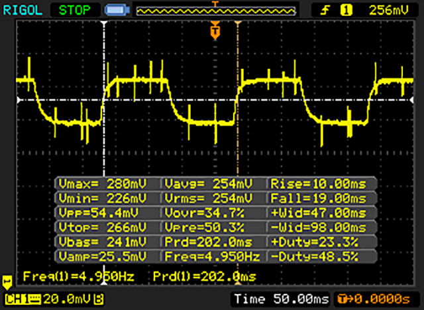Image resolution: width=424 pixels, height=310 pixels.
Task: Click the trigger source channel 1 badge
Action: [x=346, y=11]
